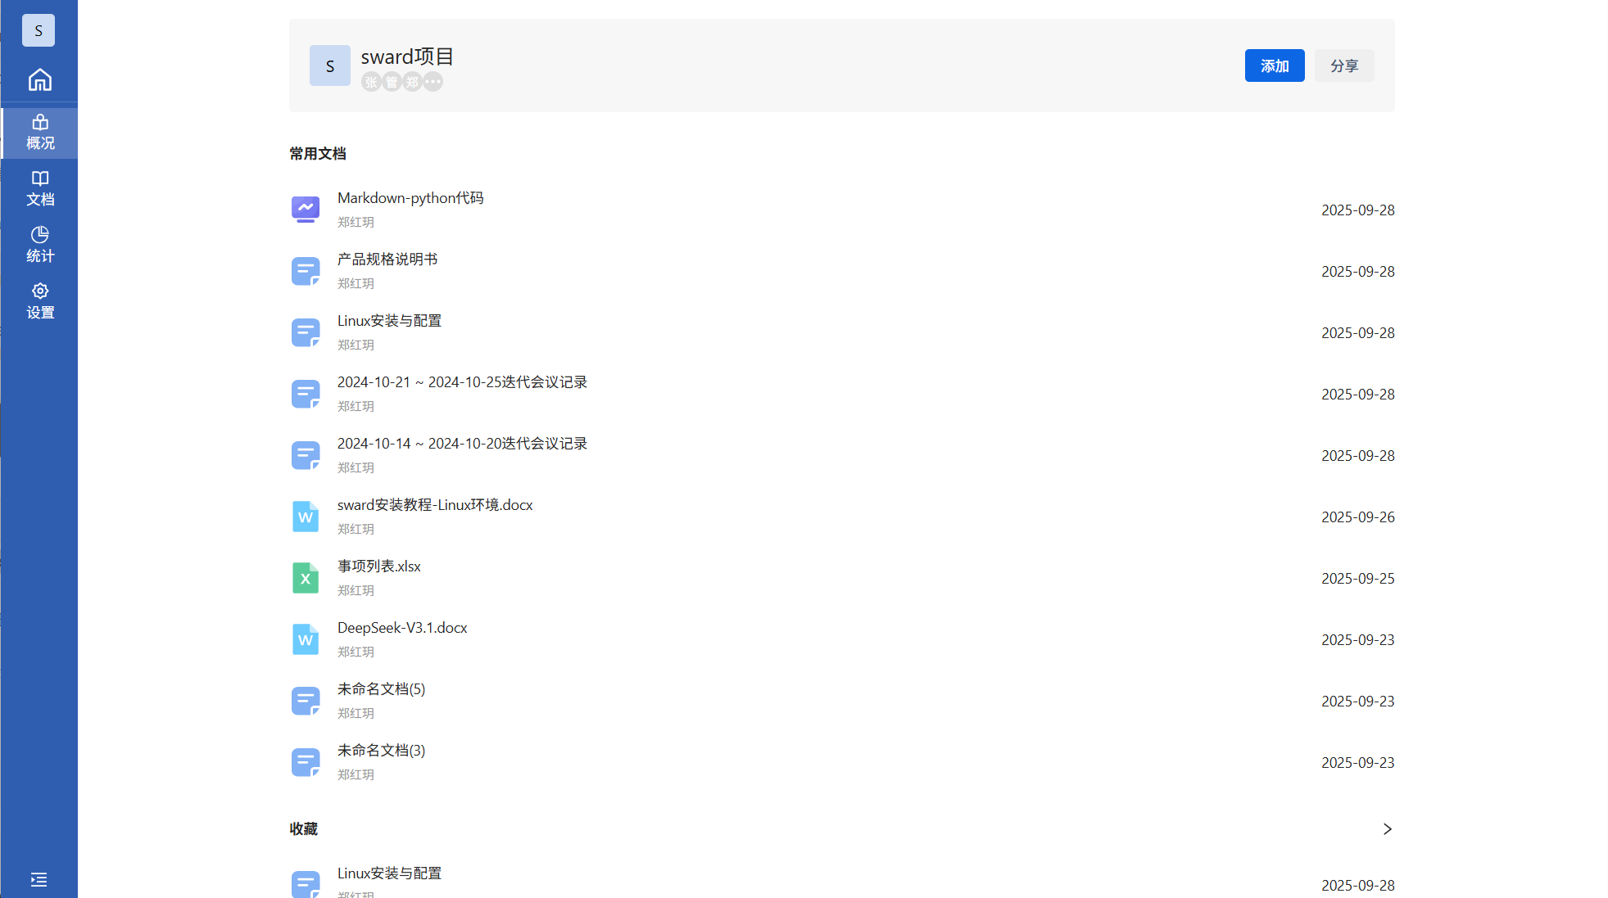Image resolution: width=1608 pixels, height=898 pixels.
Task: Switch to the 文档 documents section
Action: click(39, 189)
